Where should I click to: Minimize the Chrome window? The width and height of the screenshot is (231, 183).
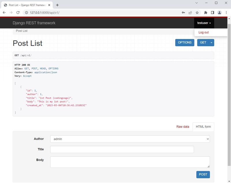206,3
